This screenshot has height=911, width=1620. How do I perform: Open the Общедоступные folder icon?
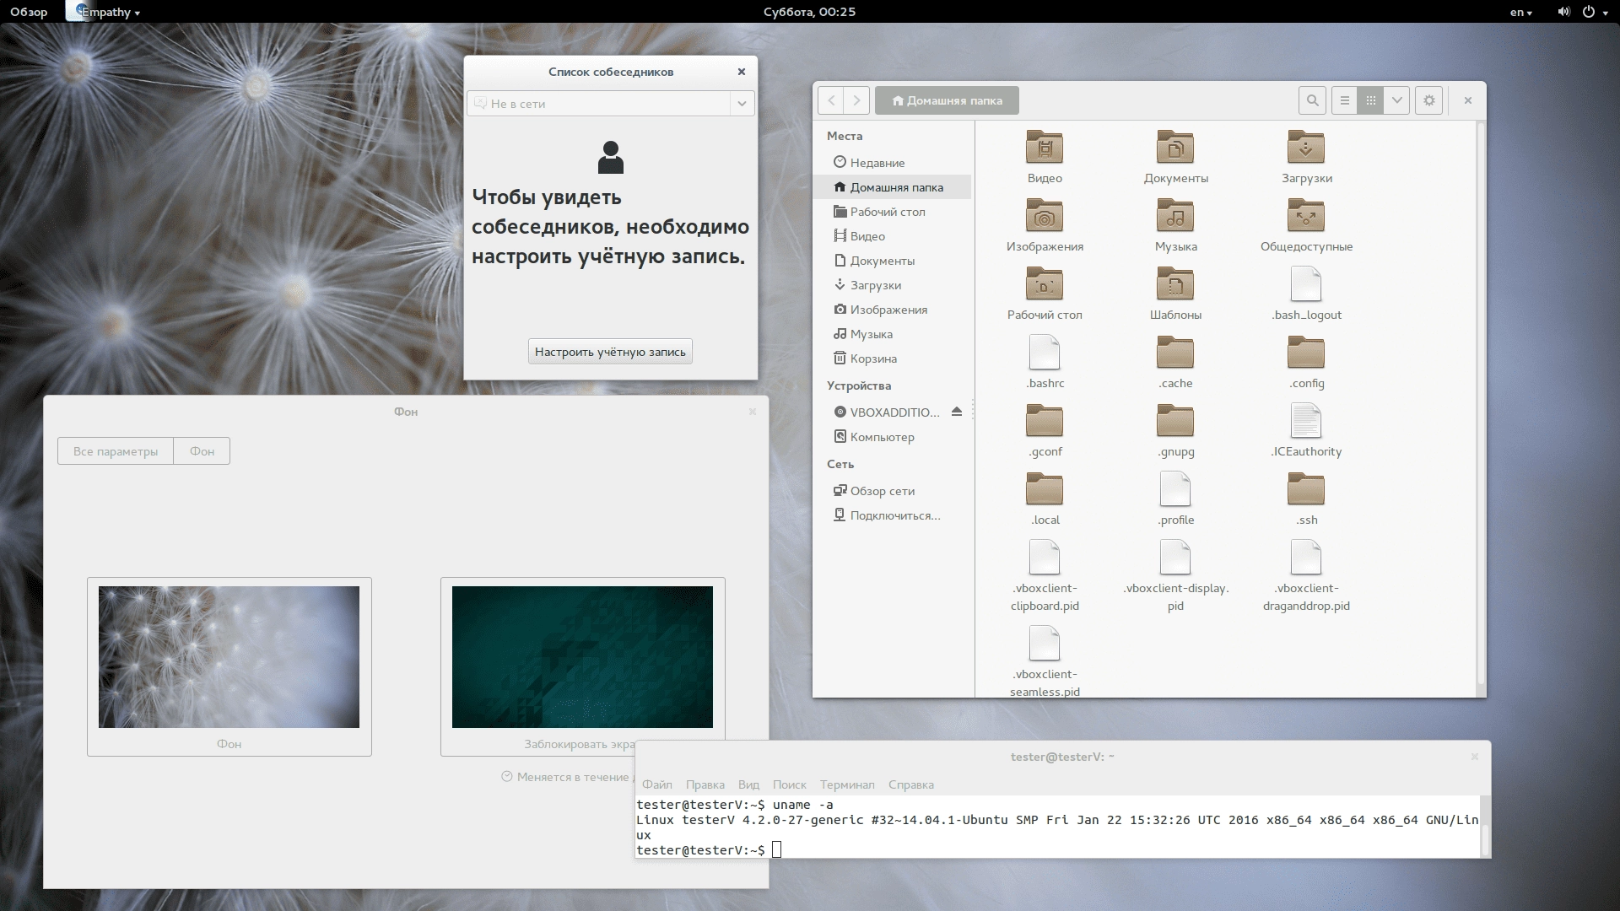click(x=1306, y=216)
